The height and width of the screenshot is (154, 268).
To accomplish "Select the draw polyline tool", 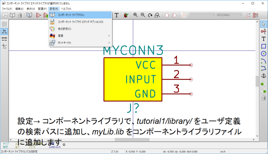I will (x=264, y=68).
